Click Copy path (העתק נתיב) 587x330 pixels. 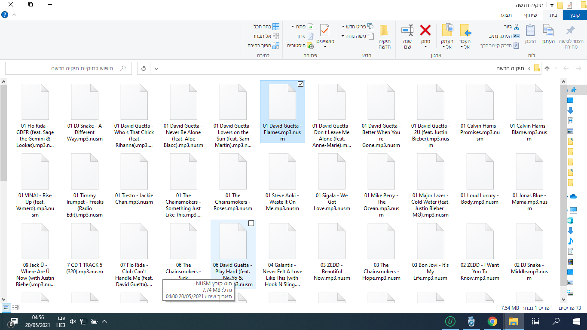pyautogui.click(x=504, y=36)
